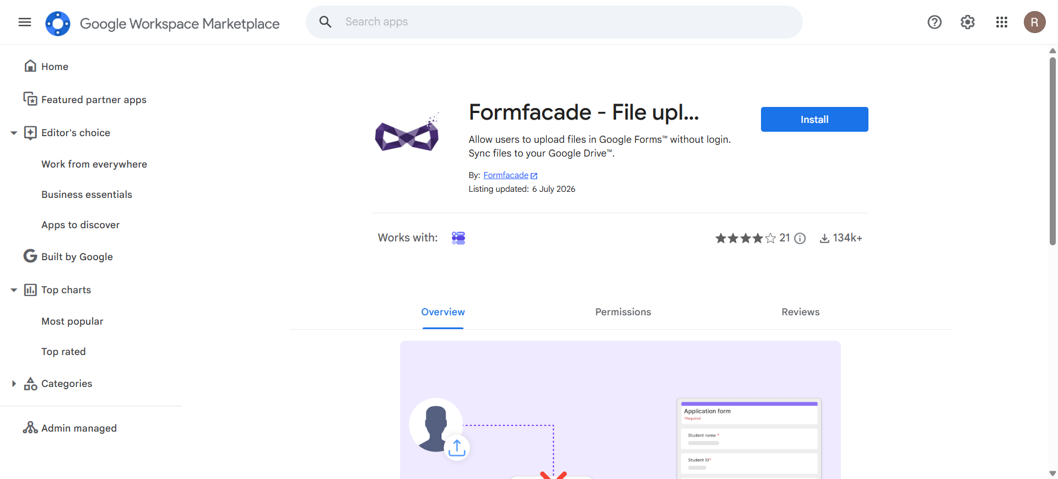
Task: Open Categories in the sidebar
Action: point(67,384)
